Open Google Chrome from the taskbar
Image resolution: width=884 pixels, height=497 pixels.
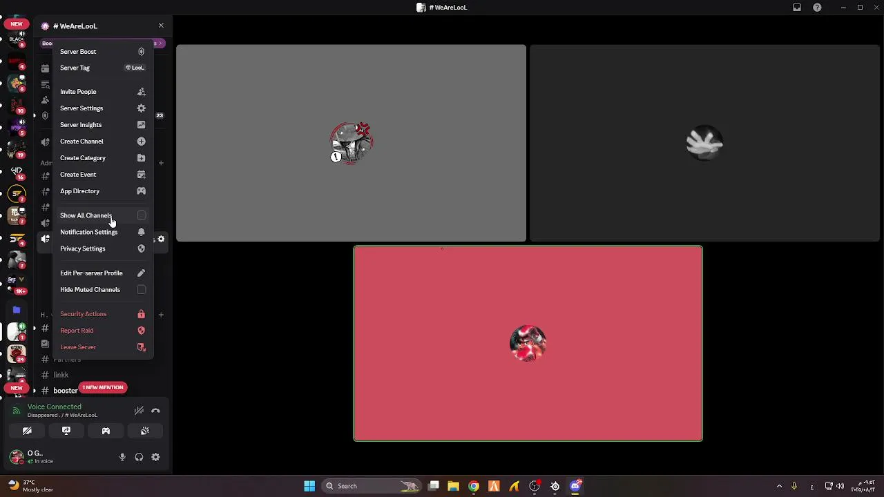click(474, 486)
